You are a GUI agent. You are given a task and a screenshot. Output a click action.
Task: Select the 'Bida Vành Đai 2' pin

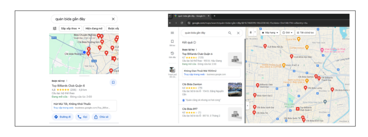[x=255, y=95]
